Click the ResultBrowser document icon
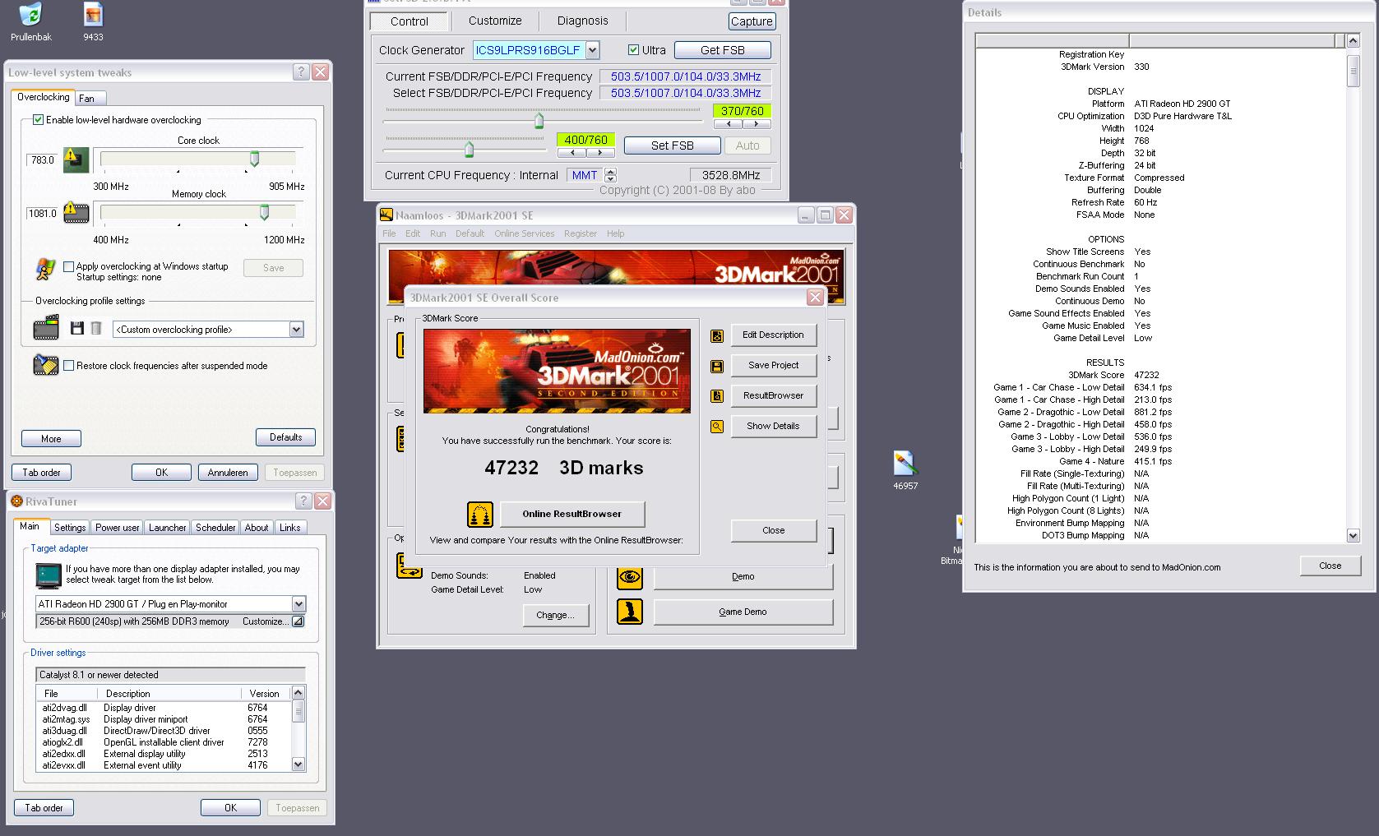 pos(717,396)
